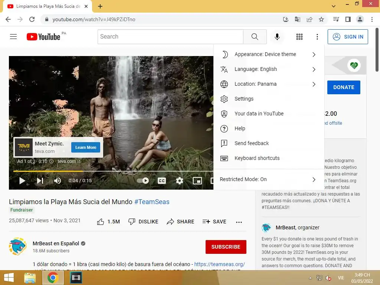Click the address bar URL
Image resolution: width=380 pixels, height=285 pixels.
point(94,19)
